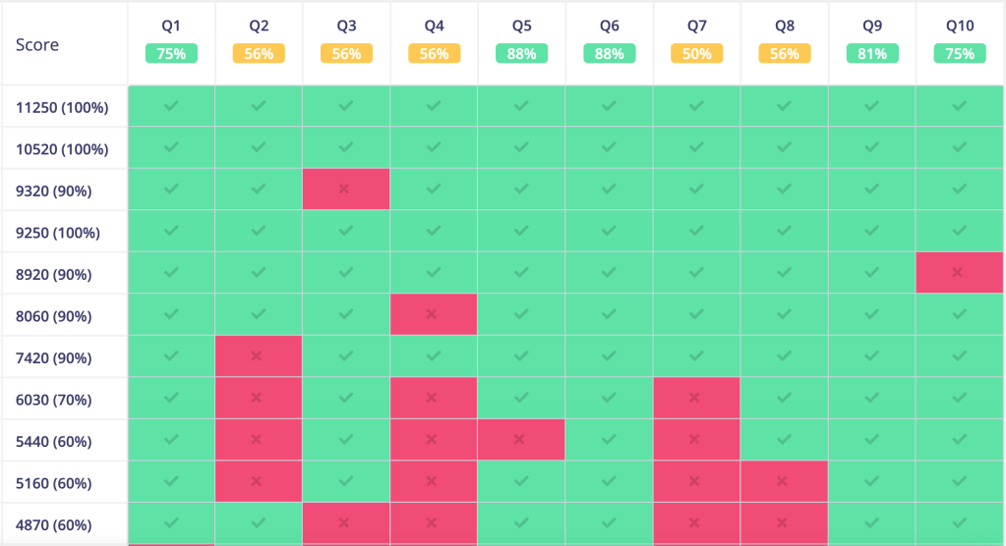Click the X mark in Q5 row 5440

520,439
